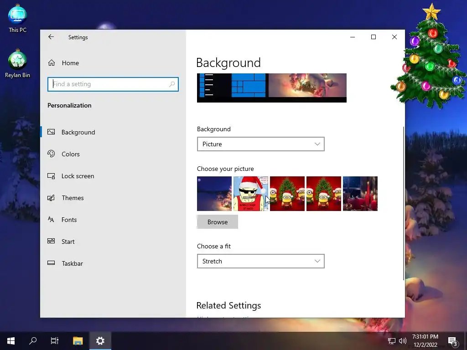Click the Colors palette icon
This screenshot has width=467, height=350.
(51, 154)
